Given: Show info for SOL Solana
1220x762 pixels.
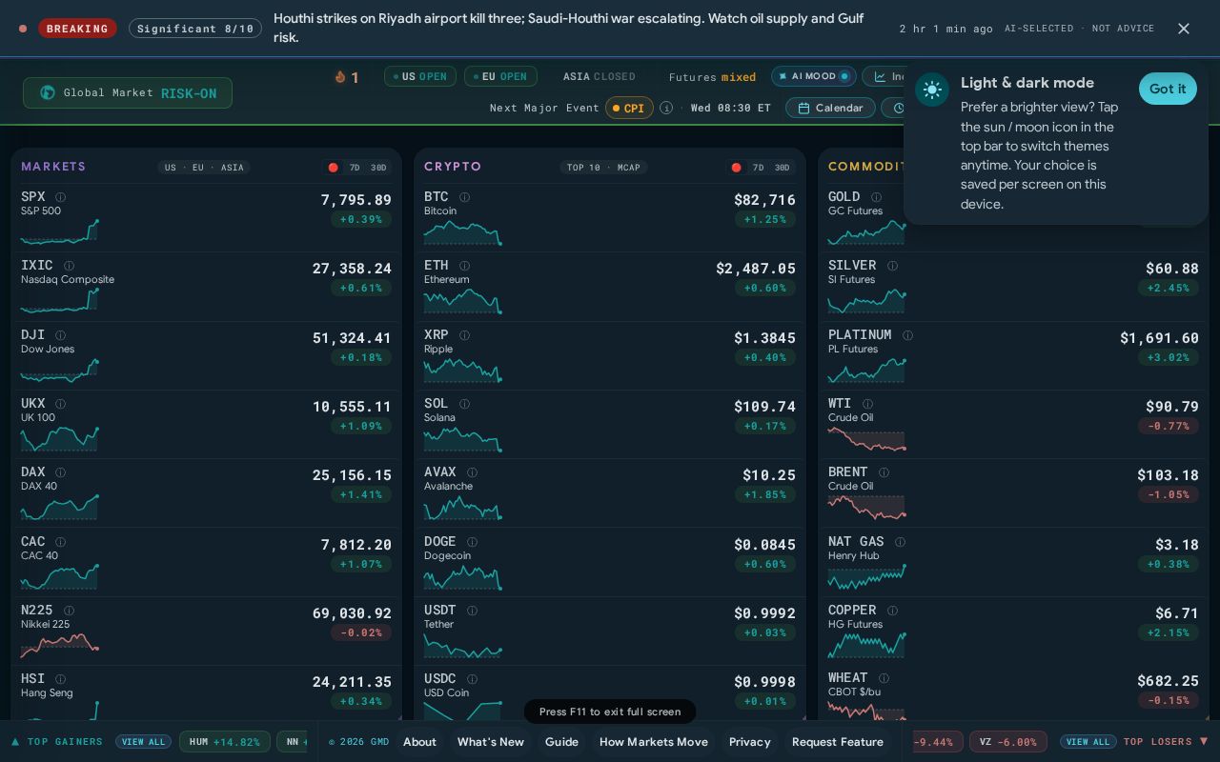Looking at the screenshot, I should 464,404.
